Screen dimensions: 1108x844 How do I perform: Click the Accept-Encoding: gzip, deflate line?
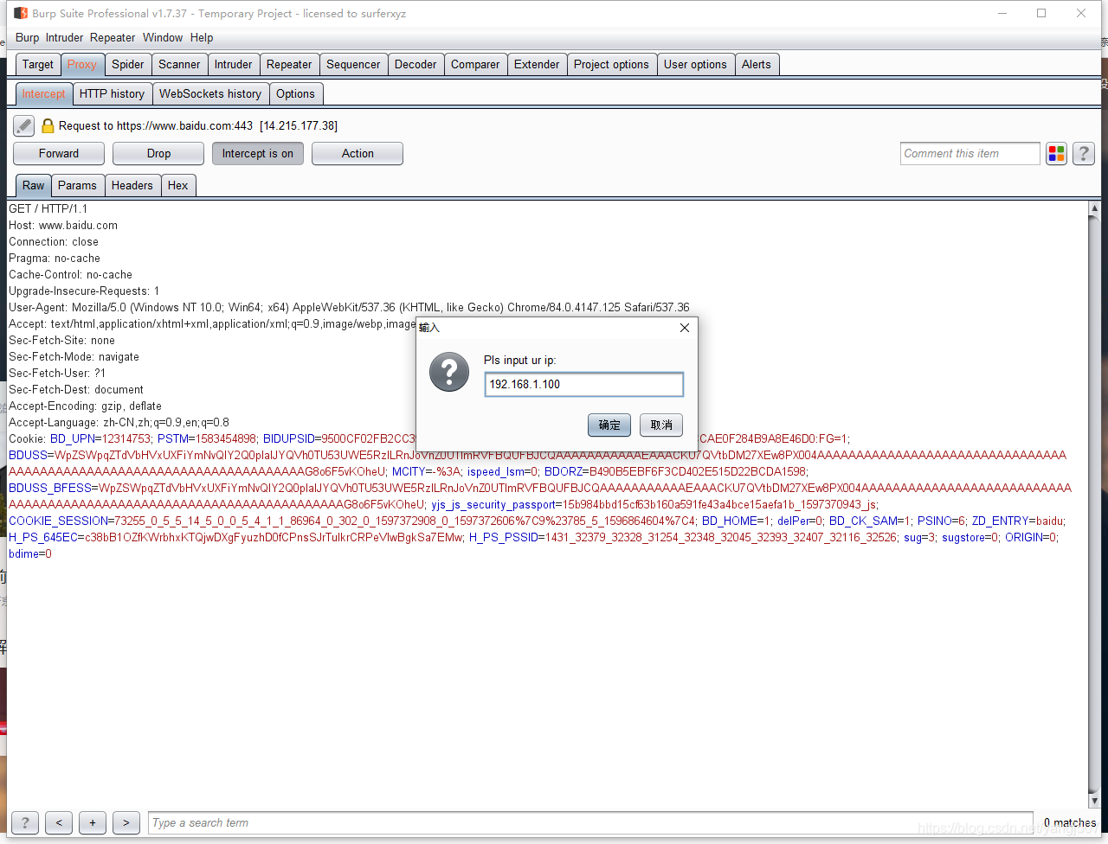[86, 406]
